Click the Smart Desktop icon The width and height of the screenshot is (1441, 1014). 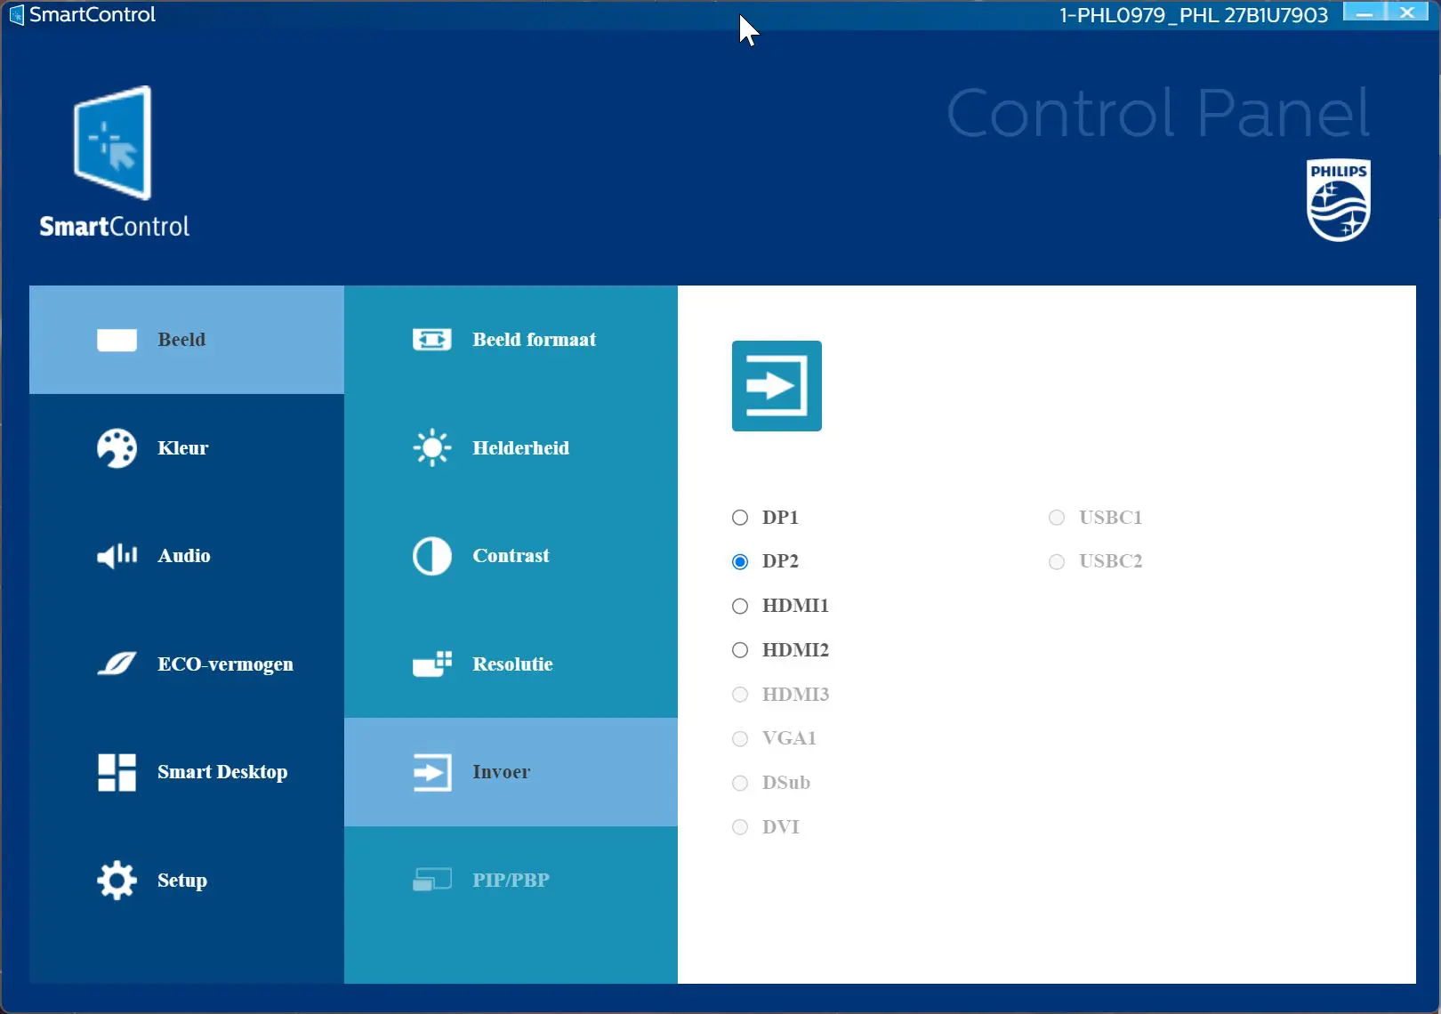(116, 772)
